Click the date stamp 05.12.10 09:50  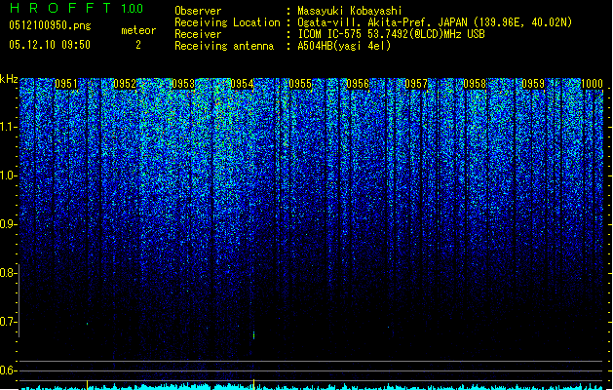click(50, 45)
